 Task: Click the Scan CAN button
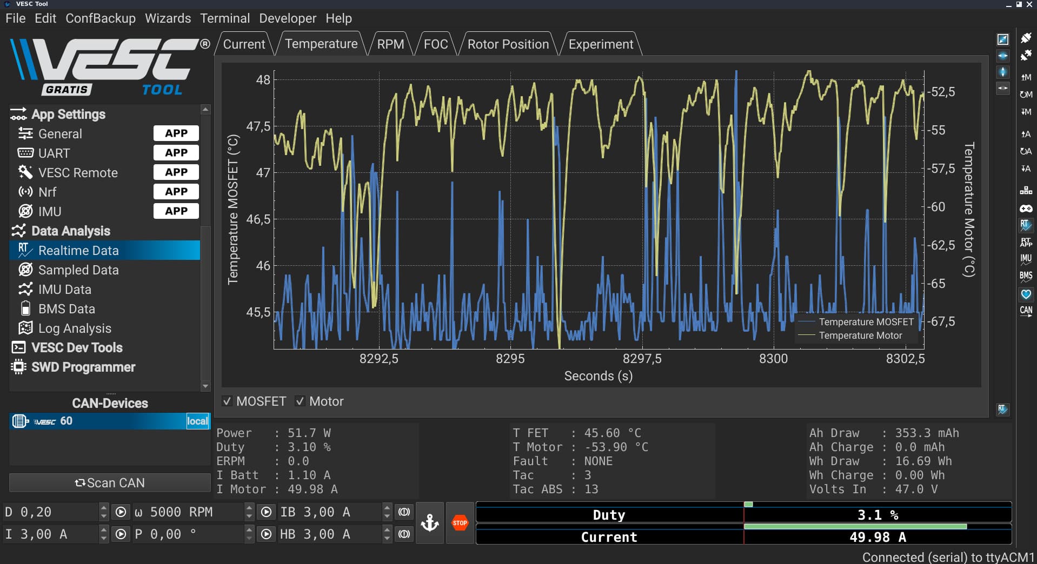(x=110, y=482)
